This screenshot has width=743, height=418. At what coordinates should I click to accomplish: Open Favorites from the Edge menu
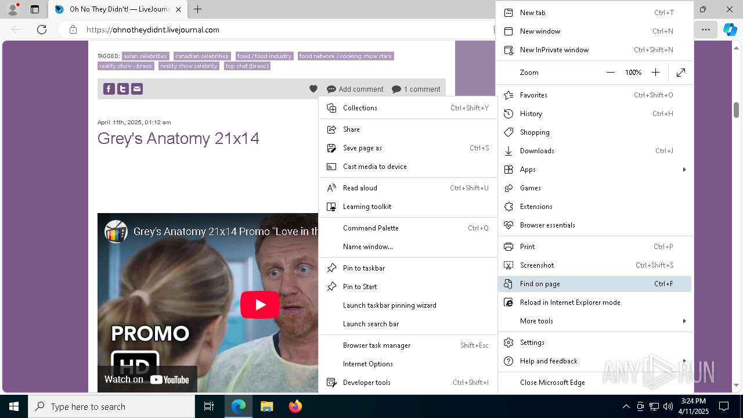click(594, 95)
